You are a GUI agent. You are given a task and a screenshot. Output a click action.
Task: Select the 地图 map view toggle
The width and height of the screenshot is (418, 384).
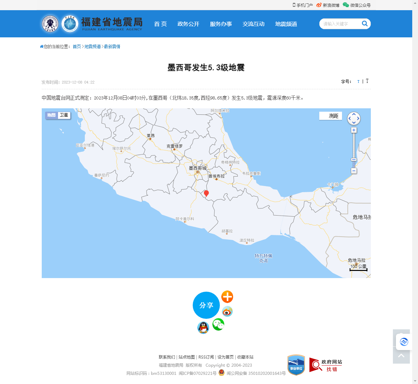(x=51, y=115)
